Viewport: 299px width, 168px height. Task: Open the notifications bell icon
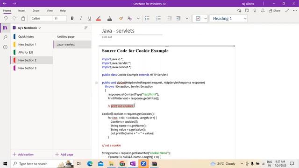pyautogui.click(x=263, y=11)
